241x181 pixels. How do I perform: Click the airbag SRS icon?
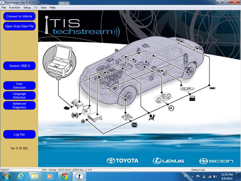click(152, 117)
